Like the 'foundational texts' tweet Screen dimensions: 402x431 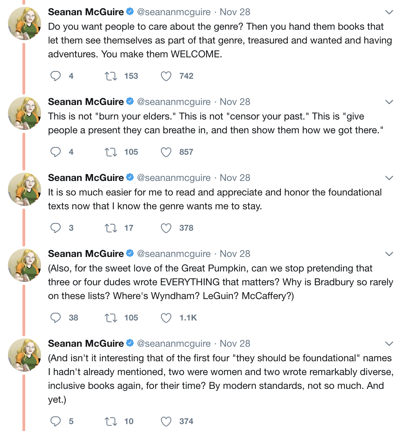166,228
